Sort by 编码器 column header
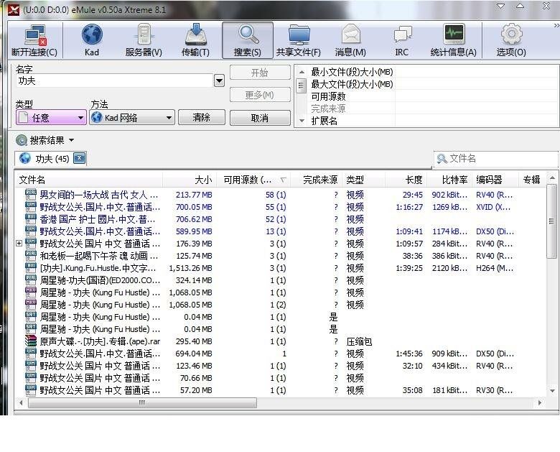This screenshot has width=560, height=452. click(x=495, y=180)
